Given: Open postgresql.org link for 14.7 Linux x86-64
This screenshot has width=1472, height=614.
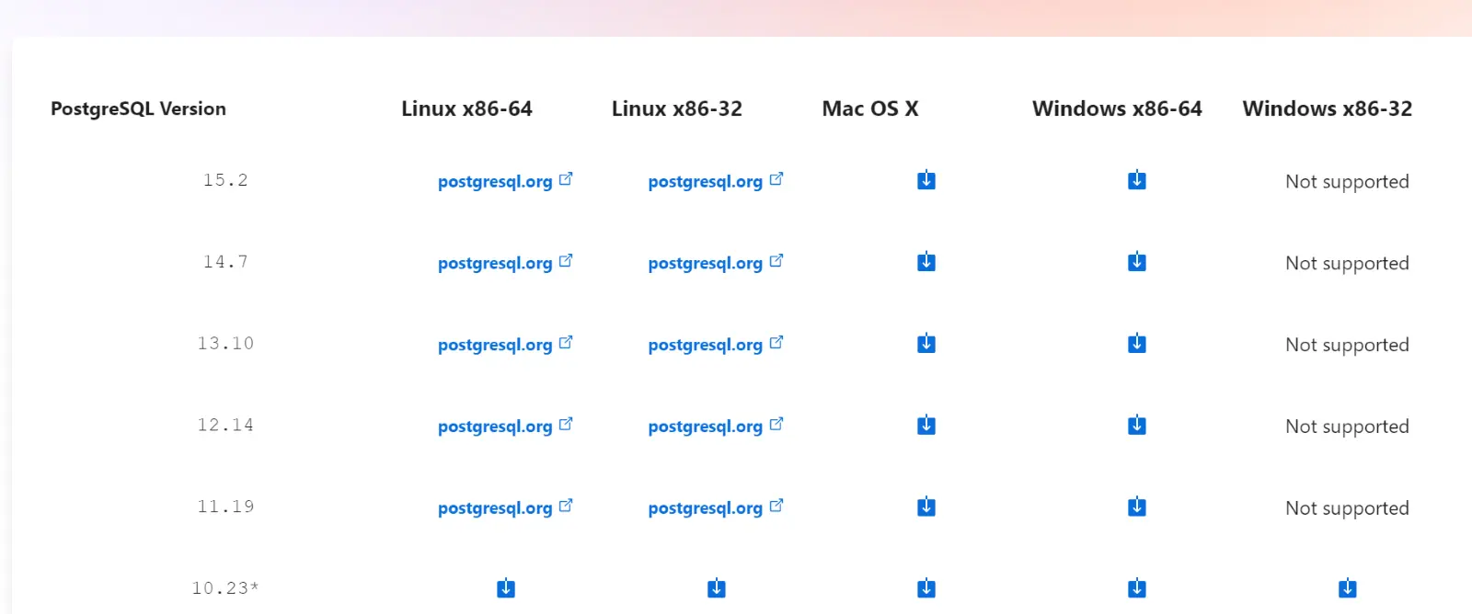Looking at the screenshot, I should pos(505,263).
